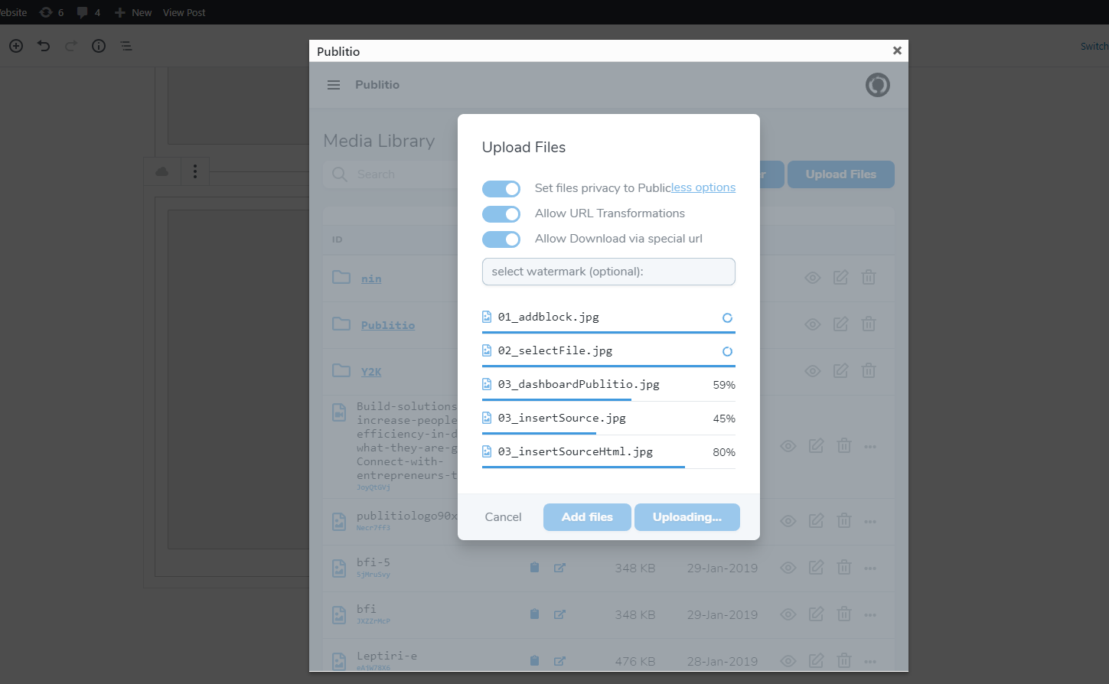Click the 03_insertSource.jpg file icon
Viewport: 1109px width, 684px height.
tap(487, 418)
